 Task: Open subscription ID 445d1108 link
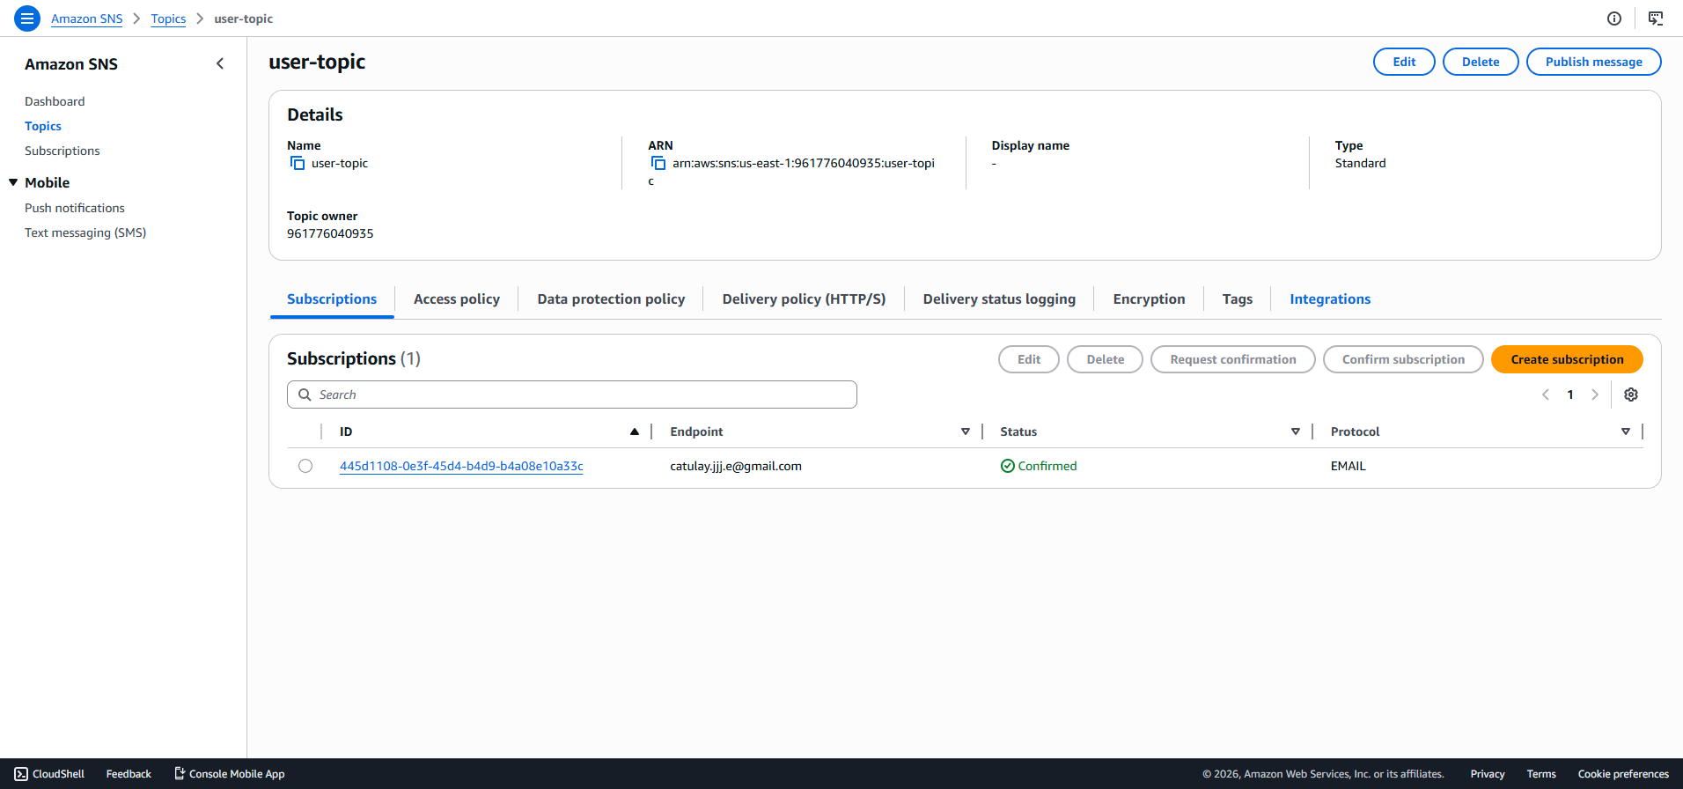click(461, 466)
